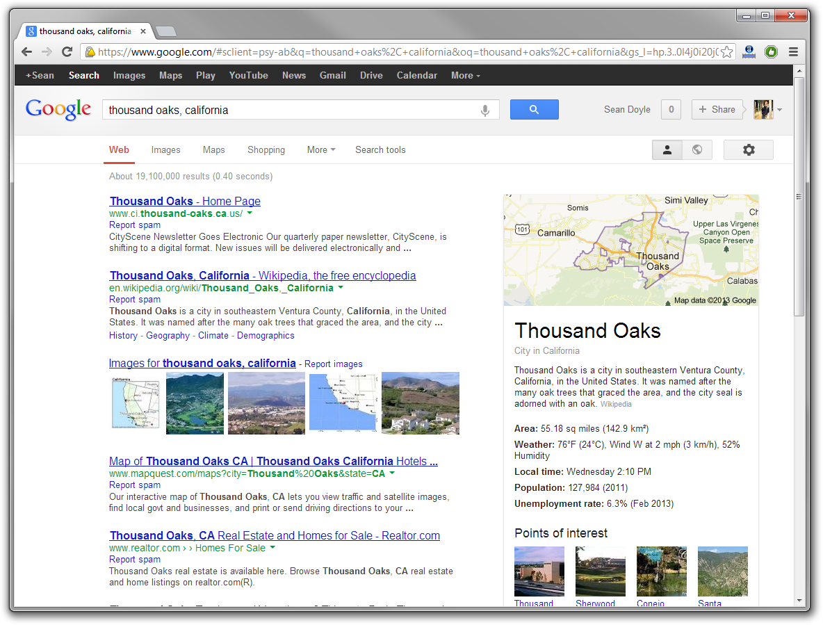Click Report images link

pos(333,364)
